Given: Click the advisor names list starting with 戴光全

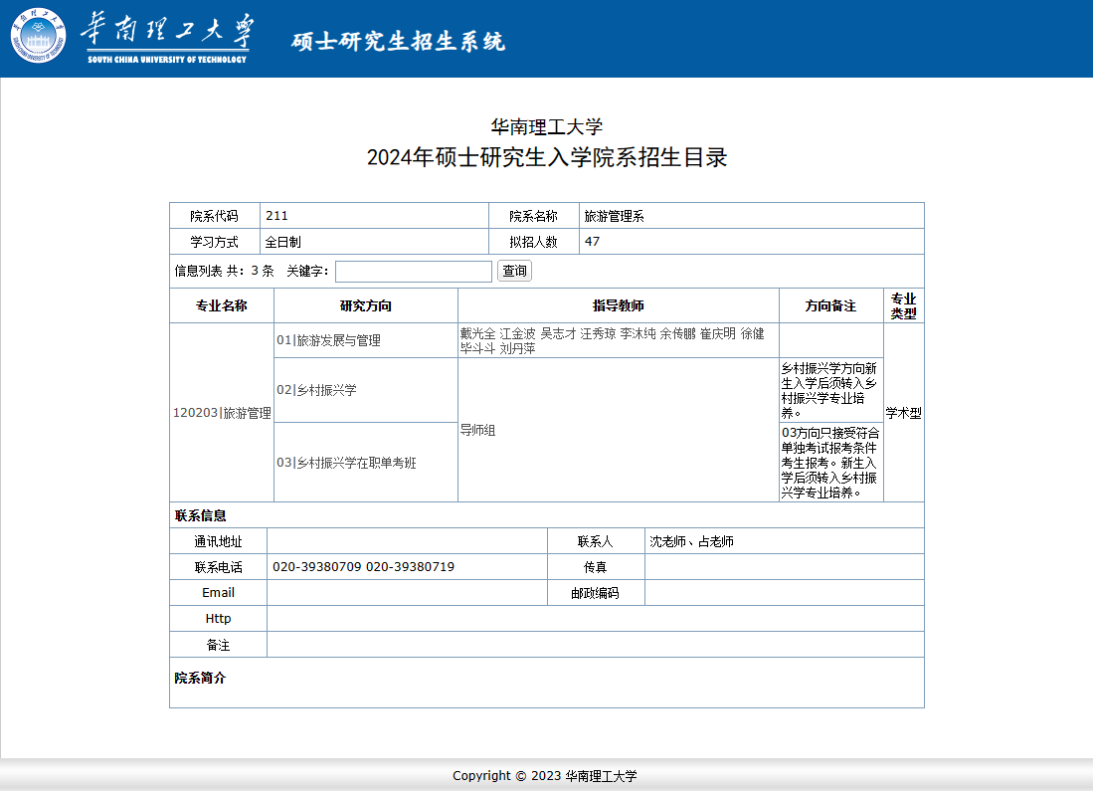Looking at the screenshot, I should [612, 340].
